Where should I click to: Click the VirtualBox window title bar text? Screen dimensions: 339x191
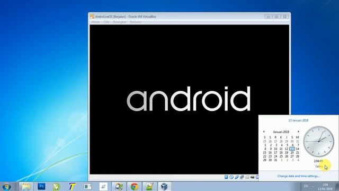tap(126, 16)
